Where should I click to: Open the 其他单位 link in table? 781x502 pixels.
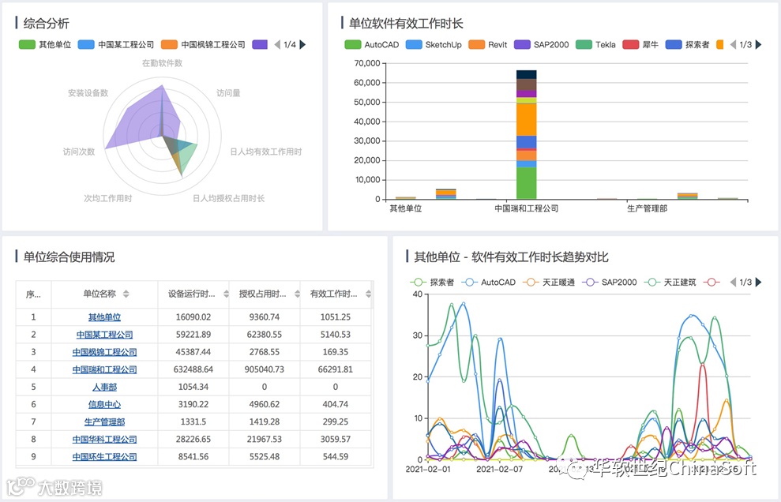click(104, 317)
